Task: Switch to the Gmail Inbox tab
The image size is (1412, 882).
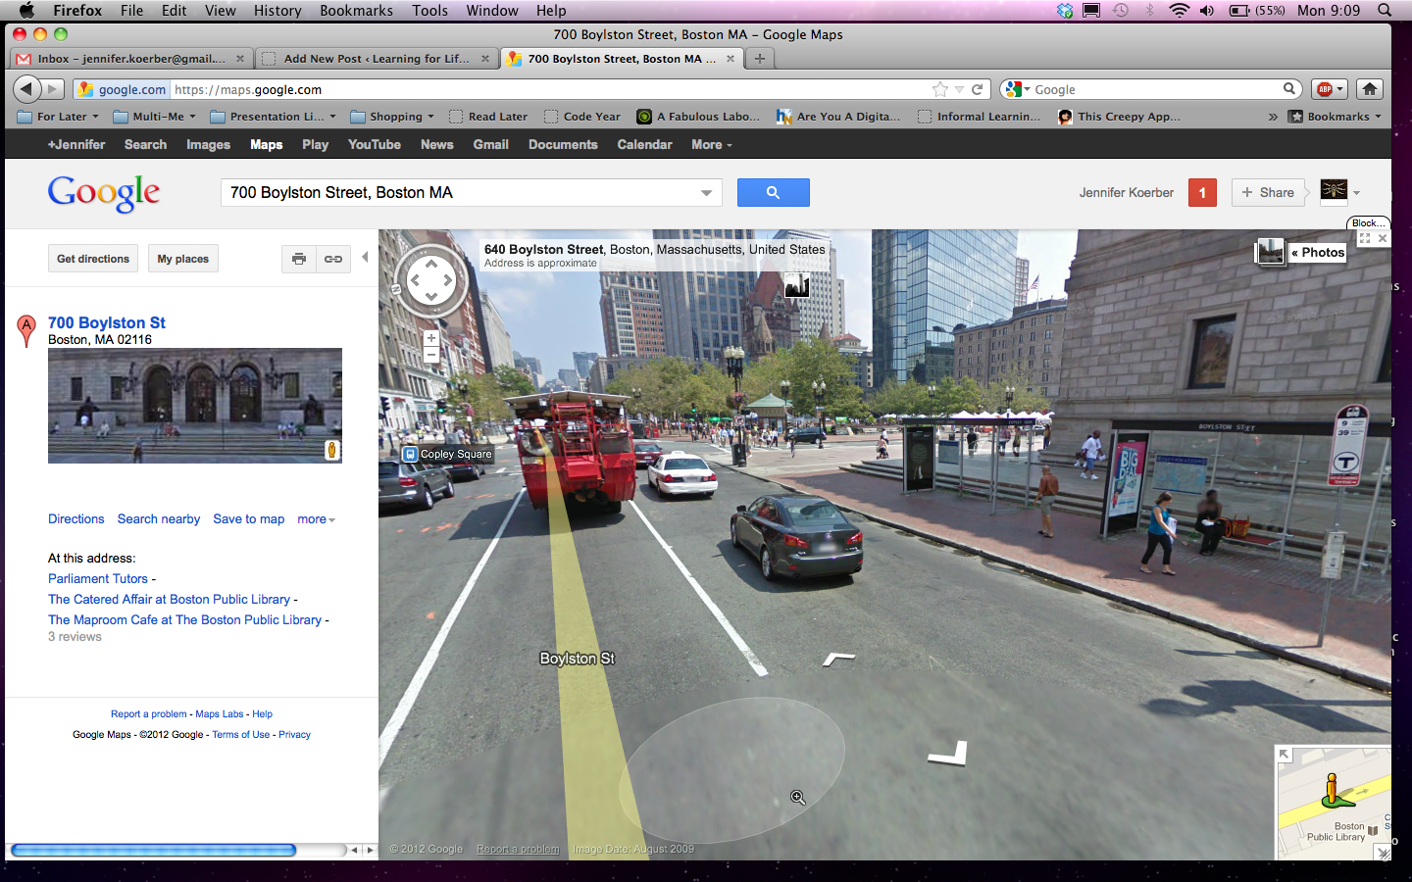Action: pyautogui.click(x=130, y=59)
